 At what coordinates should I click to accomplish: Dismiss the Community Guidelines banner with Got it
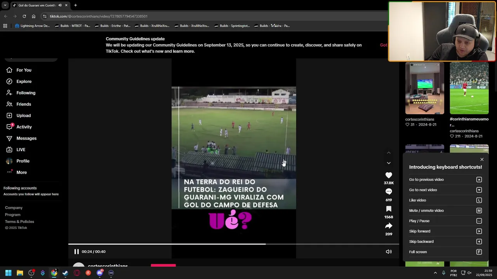383,45
